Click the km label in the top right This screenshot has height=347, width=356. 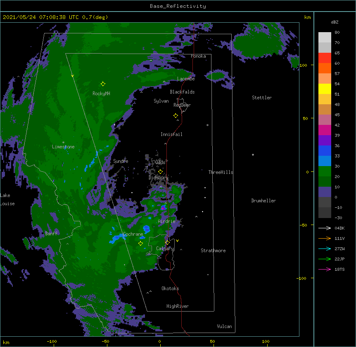(x=307, y=17)
